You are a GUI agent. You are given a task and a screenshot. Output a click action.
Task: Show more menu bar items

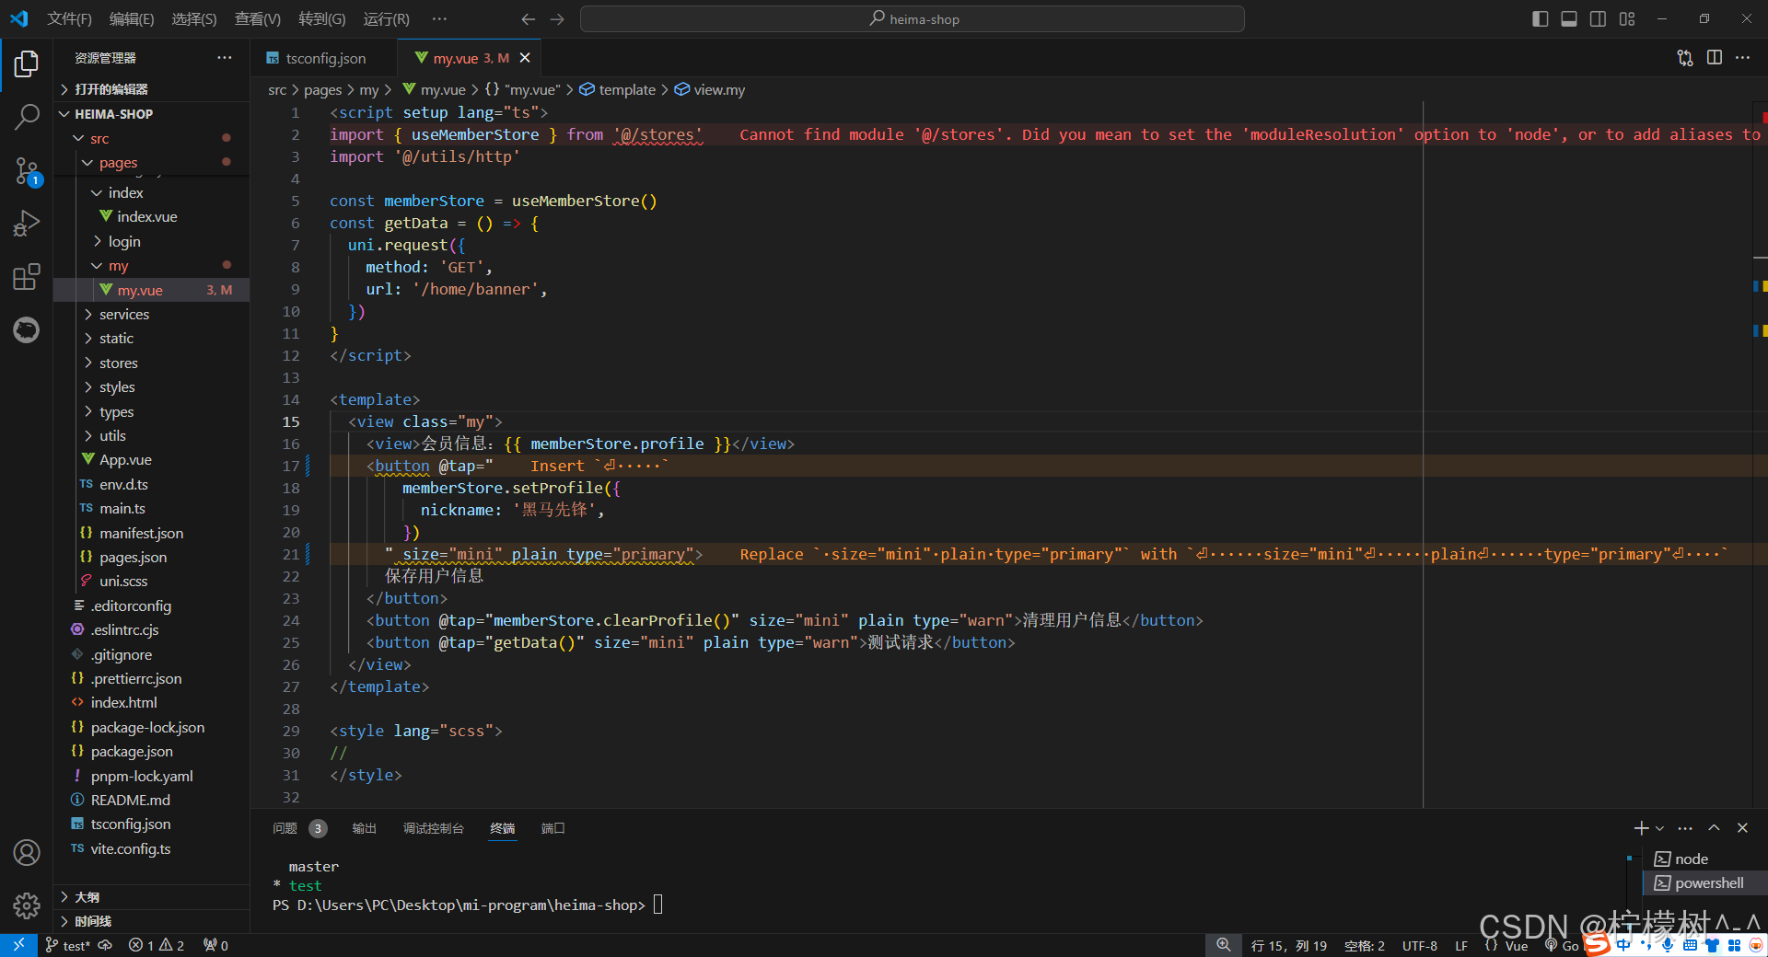pos(439,18)
